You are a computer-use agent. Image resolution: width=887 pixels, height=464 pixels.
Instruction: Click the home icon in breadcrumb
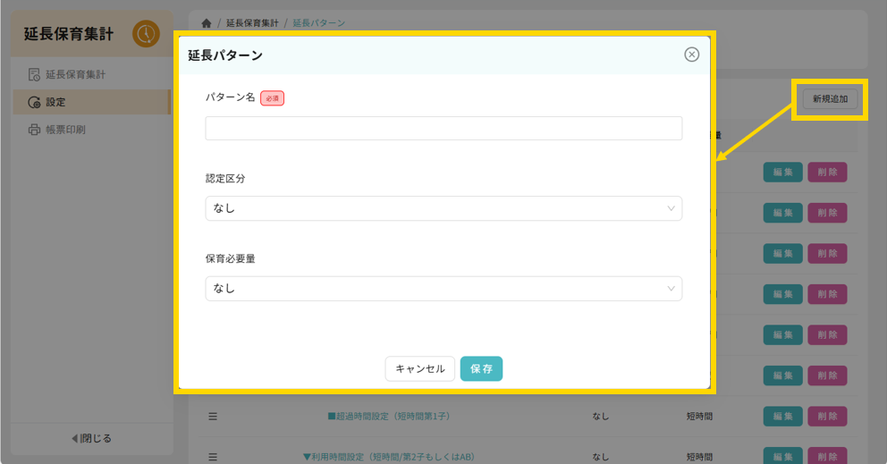[x=207, y=22]
